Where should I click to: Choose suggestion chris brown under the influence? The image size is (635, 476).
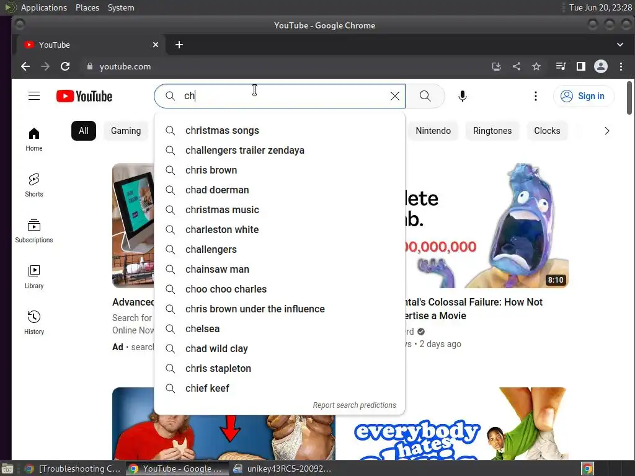pos(280,309)
